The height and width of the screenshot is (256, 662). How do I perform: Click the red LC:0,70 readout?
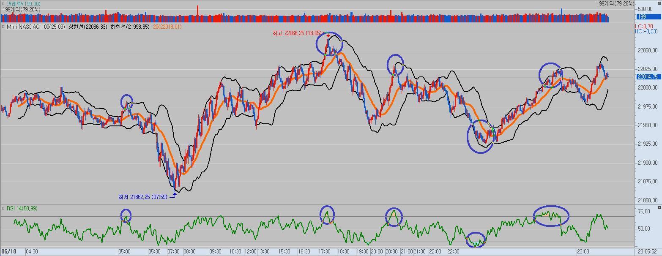[x=644, y=26]
